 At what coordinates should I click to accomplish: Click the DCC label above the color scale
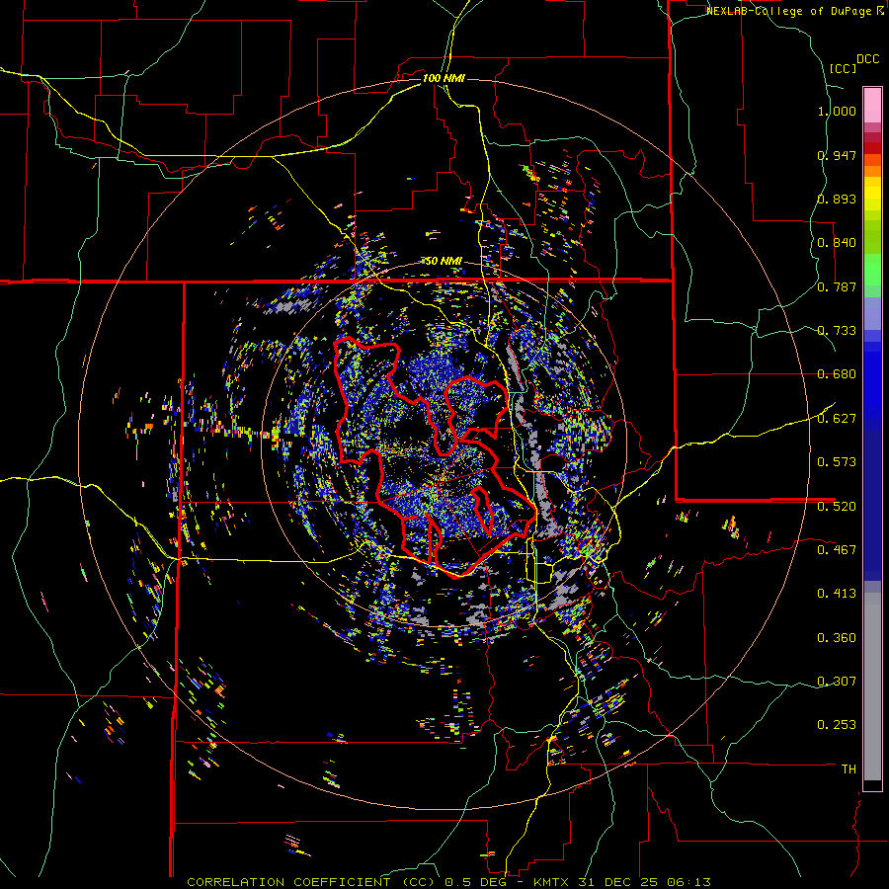[868, 59]
